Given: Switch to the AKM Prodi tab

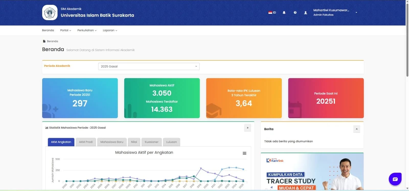Looking at the screenshot, I should [x=86, y=142].
